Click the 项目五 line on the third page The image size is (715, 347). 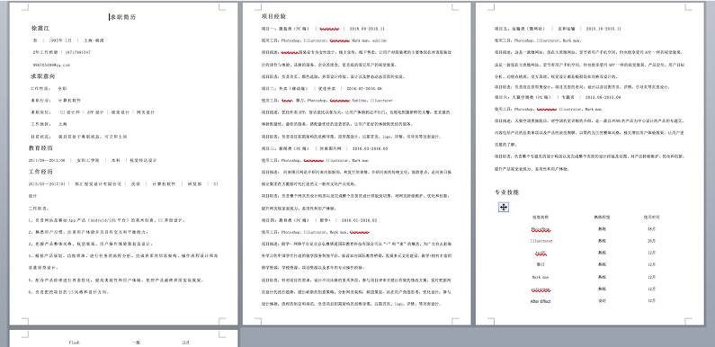click(558, 28)
